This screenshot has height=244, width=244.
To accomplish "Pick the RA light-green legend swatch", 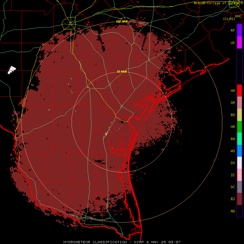I will tap(239, 139).
